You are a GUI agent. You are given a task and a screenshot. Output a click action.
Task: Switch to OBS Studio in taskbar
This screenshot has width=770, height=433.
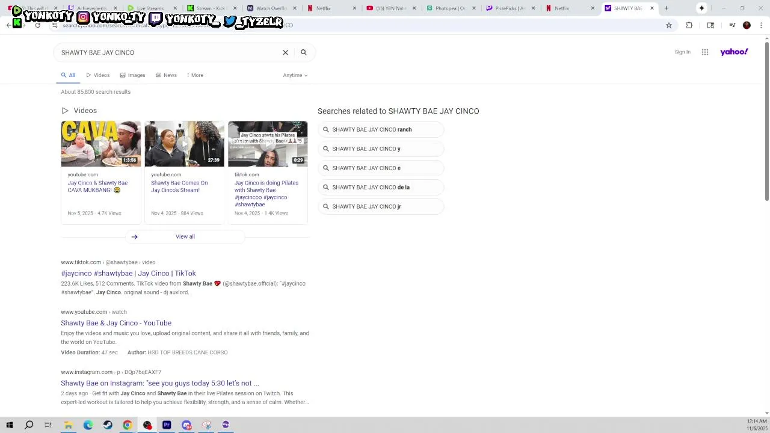(x=147, y=425)
